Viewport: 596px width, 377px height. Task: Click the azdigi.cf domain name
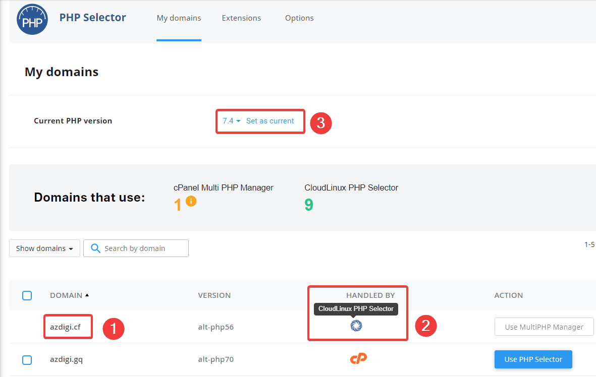65,327
